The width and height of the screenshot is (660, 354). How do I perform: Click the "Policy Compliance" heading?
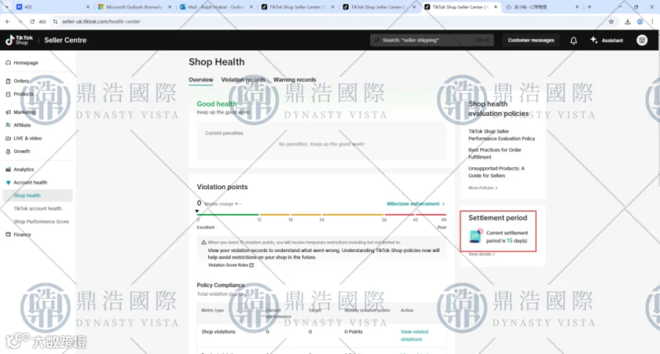click(221, 285)
